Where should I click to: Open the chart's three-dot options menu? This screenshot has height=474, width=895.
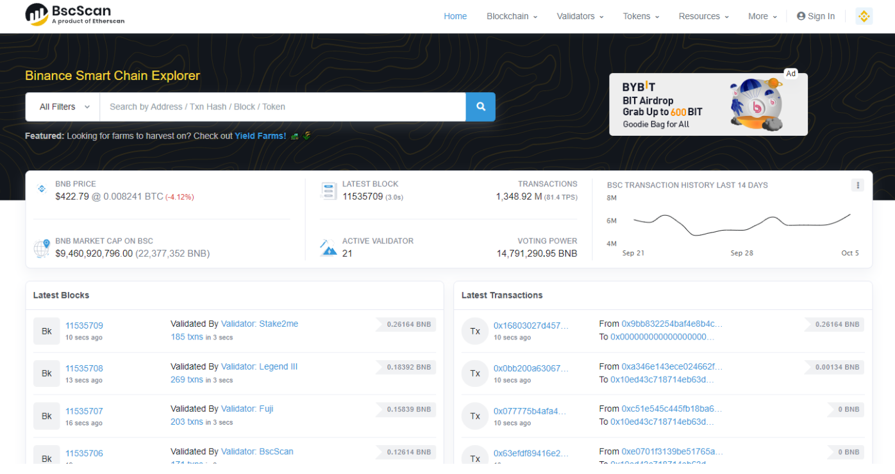click(x=857, y=185)
